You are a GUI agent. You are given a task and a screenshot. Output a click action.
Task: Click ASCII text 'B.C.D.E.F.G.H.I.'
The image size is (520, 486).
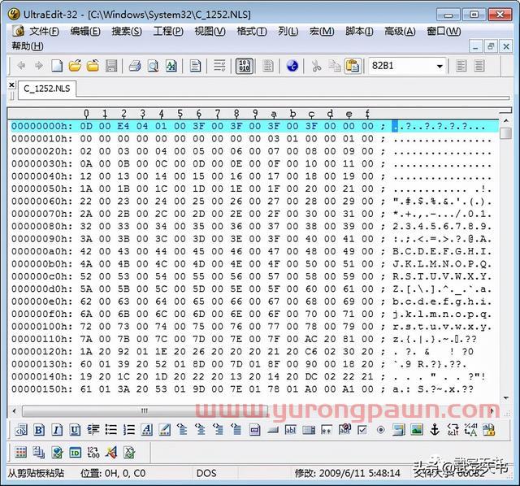442,251
